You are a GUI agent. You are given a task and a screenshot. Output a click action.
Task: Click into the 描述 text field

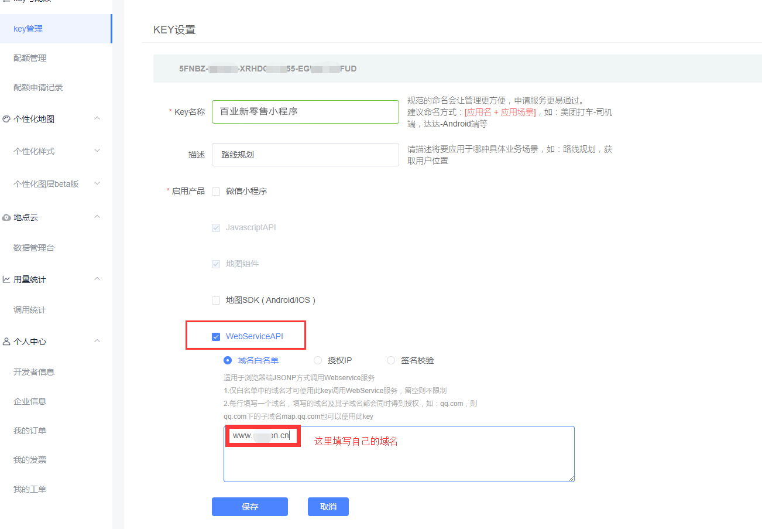point(305,155)
